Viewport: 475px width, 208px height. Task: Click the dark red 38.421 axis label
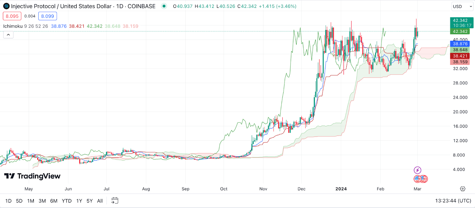(460, 56)
